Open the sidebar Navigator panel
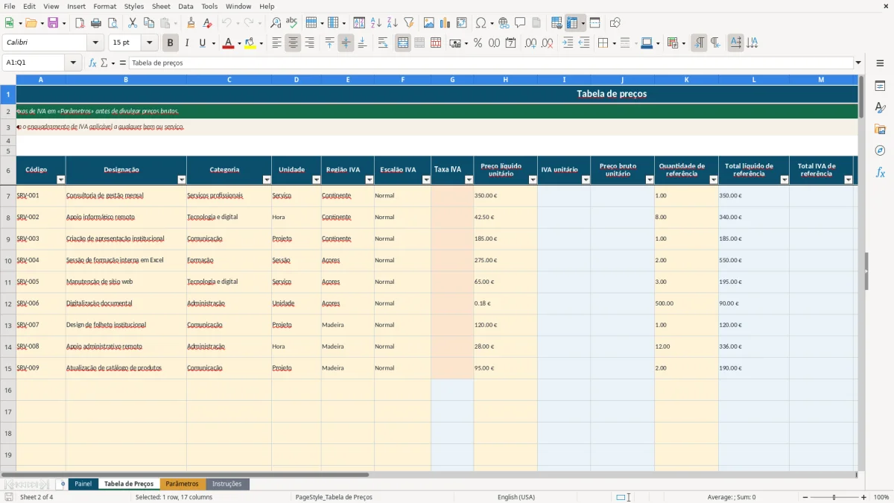 tap(880, 151)
